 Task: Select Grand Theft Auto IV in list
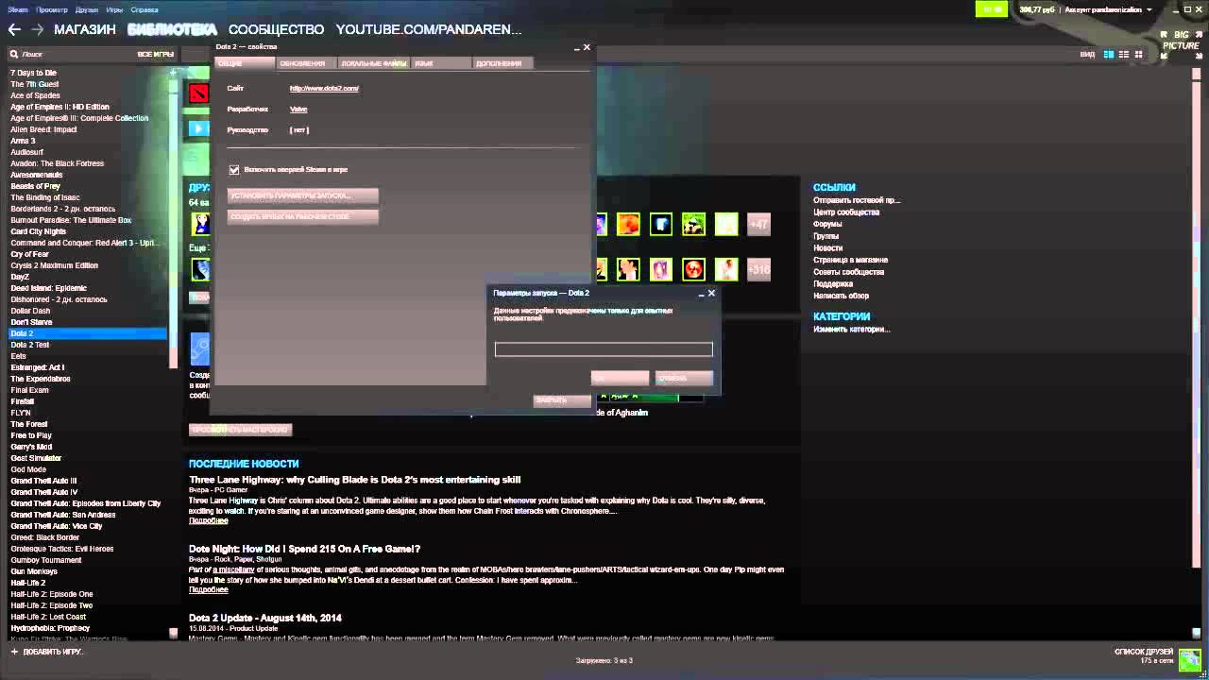[44, 492]
